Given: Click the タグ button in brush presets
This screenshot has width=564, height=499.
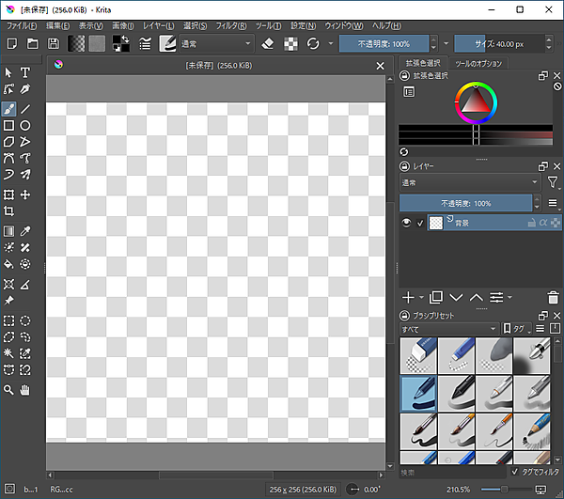Looking at the screenshot, I should tap(515, 329).
